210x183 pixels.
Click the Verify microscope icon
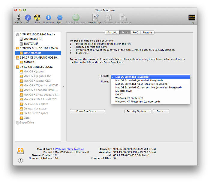click(x=18, y=17)
